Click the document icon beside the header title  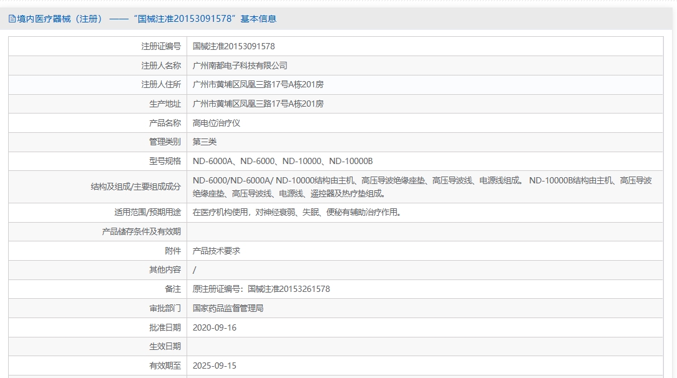(12, 19)
